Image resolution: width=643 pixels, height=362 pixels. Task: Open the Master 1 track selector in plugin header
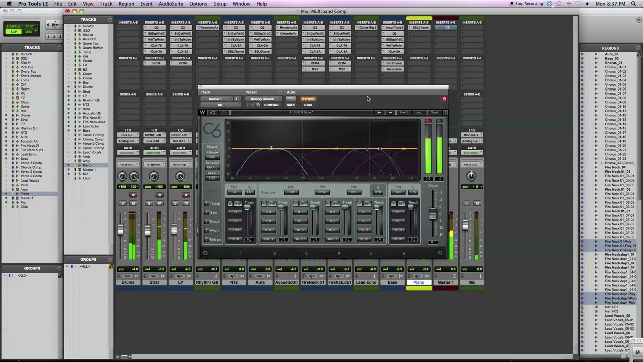(x=216, y=99)
